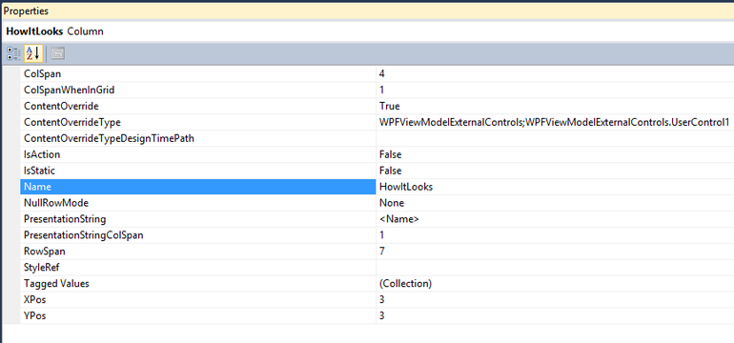Select the ColSpanWhenInGrid property
The width and height of the screenshot is (734, 343).
point(198,91)
